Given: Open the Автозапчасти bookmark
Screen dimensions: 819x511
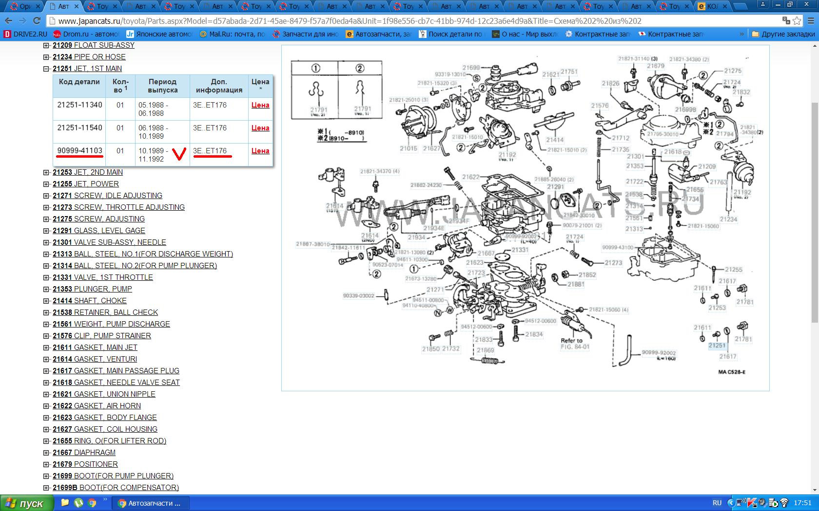Looking at the screenshot, I should click(379, 34).
